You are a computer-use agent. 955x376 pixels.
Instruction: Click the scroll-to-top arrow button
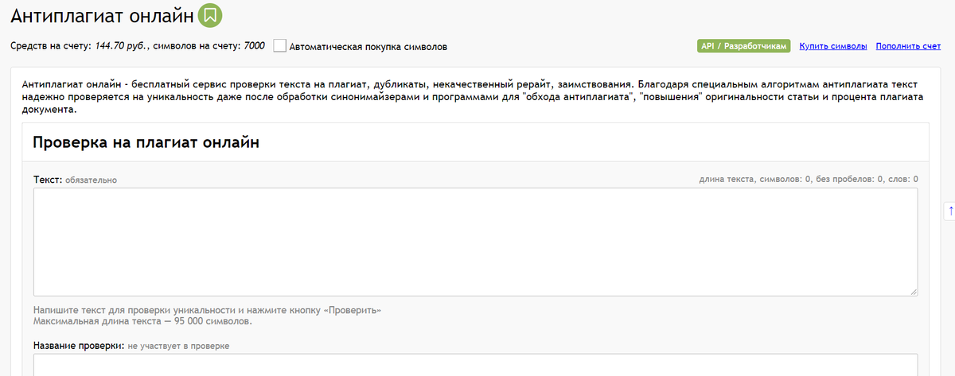tap(949, 211)
